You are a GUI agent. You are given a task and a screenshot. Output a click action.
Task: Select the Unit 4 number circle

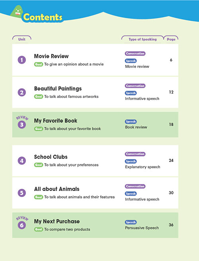22,161
